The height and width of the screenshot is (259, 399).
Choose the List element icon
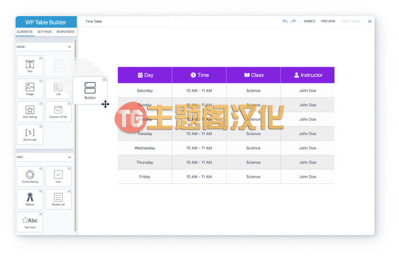pos(58,88)
